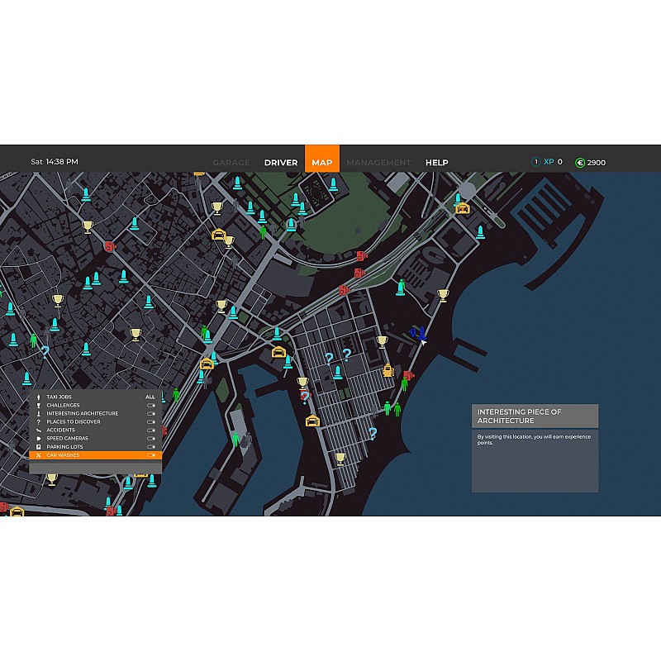This screenshot has height=661, width=661.
Task: Click the euro currency icon beside 2900
Action: pos(580,162)
